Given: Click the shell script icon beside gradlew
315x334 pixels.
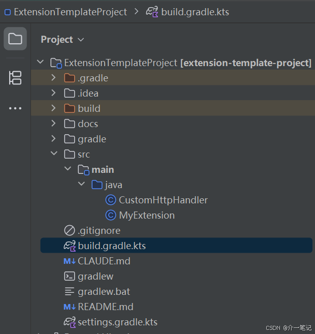Looking at the screenshot, I should (70, 276).
